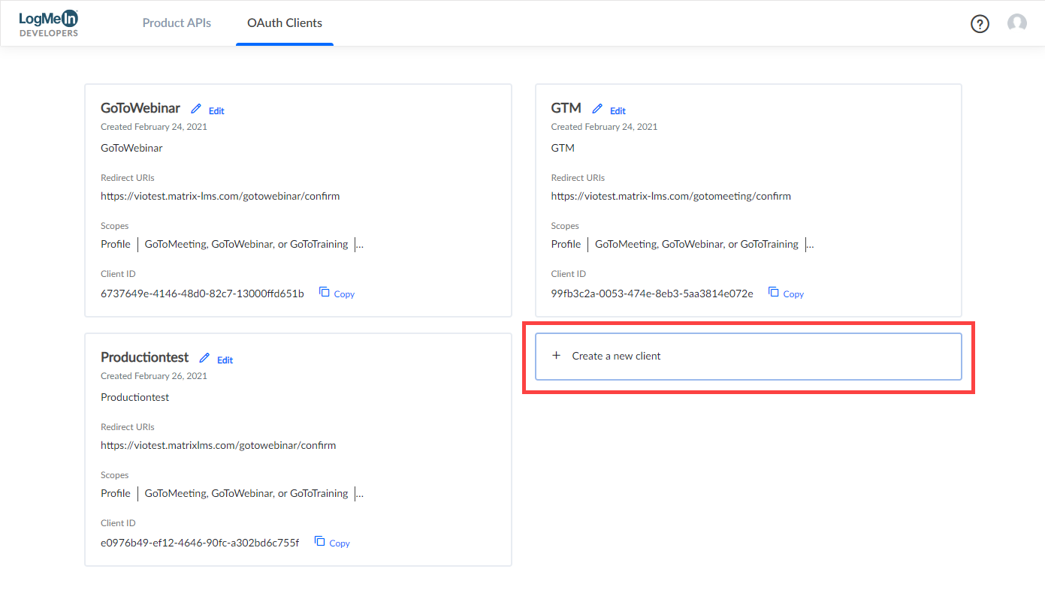Edit the GoToWebinar client

point(216,111)
